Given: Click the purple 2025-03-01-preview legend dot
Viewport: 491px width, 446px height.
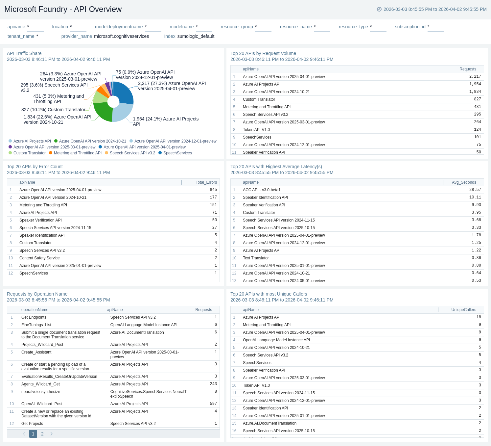Looking at the screenshot, I should pyautogui.click(x=10, y=147).
